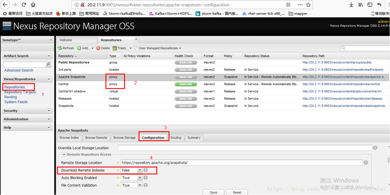Reload the page with refresh icon

coord(24,5)
